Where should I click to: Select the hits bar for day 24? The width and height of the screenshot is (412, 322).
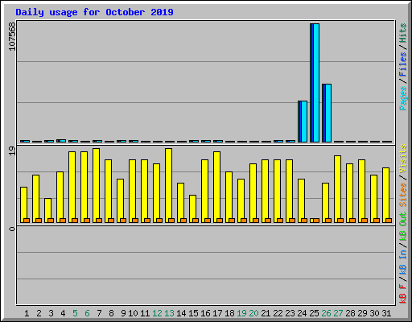point(303,122)
